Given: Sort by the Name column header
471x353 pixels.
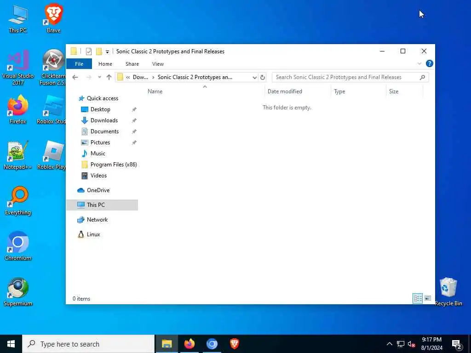Looking at the screenshot, I should pyautogui.click(x=155, y=91).
